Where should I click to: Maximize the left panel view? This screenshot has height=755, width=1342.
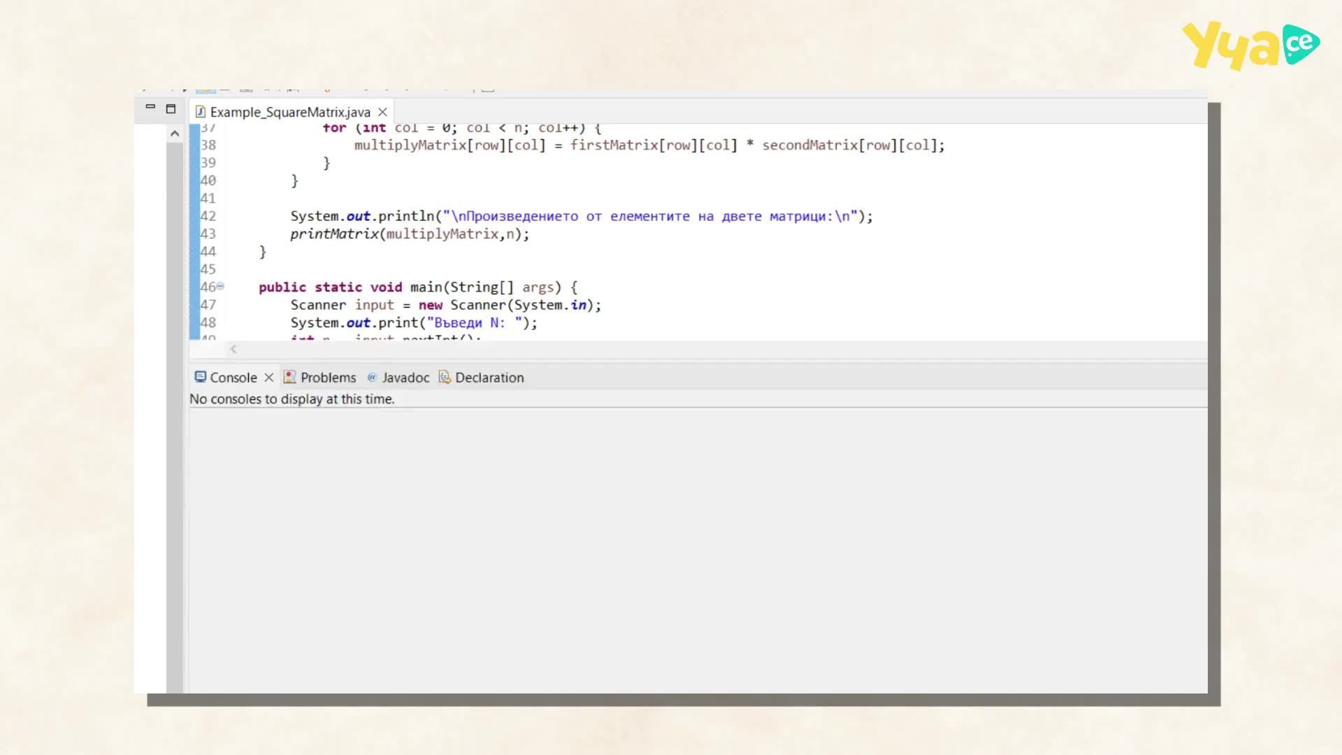click(171, 108)
